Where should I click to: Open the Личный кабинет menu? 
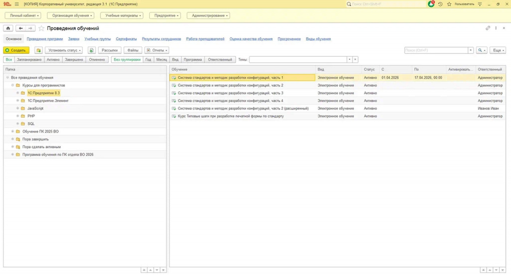tap(23, 15)
